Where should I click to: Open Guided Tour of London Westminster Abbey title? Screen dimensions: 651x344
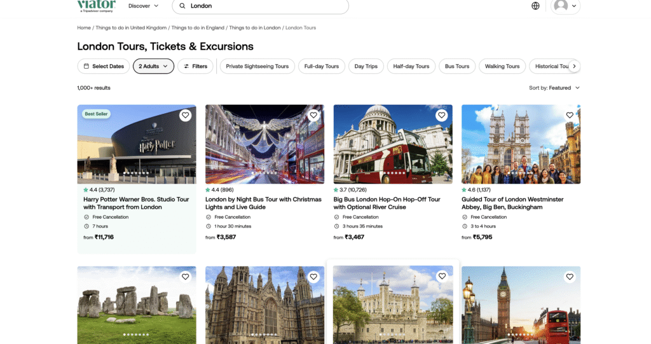512,203
